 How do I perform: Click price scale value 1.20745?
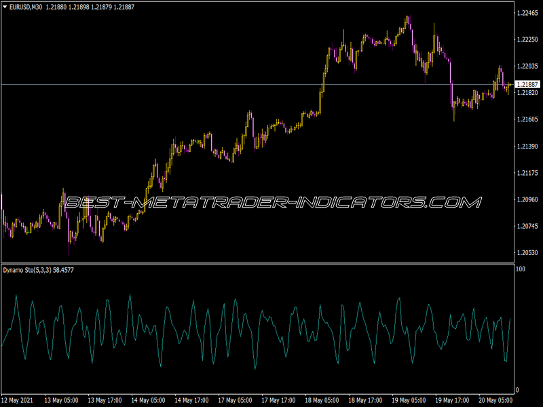(527, 227)
